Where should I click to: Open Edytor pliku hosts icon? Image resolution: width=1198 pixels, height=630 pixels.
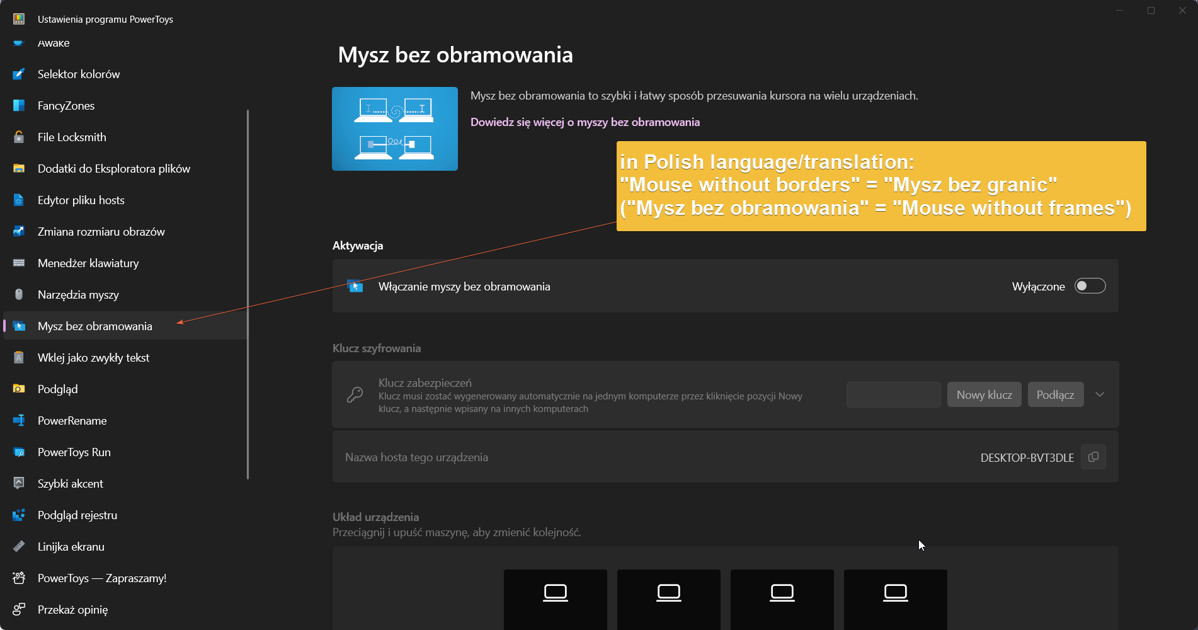(18, 200)
